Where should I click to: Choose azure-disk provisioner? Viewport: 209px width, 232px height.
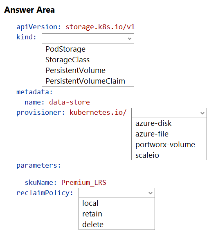(153, 123)
